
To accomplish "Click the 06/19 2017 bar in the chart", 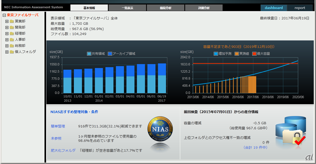I will pos(162,78).
